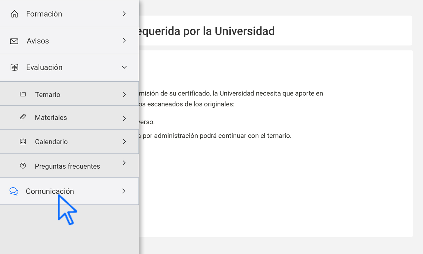
Task: Select the Formación menu item
Action: 69,14
